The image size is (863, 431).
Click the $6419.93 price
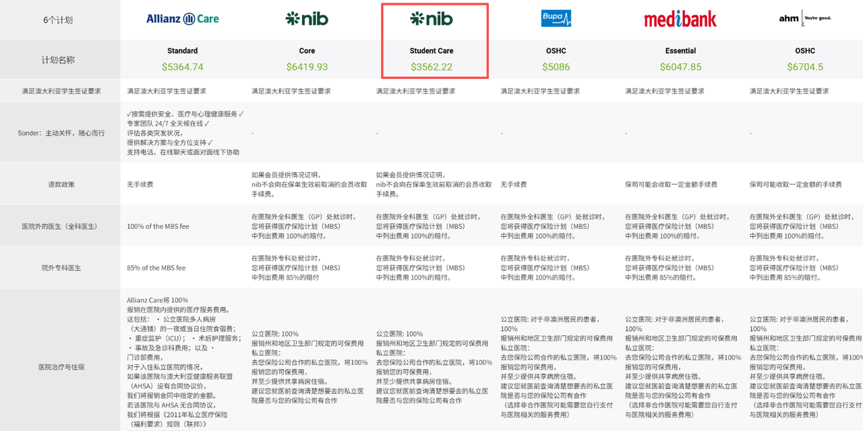coord(307,67)
